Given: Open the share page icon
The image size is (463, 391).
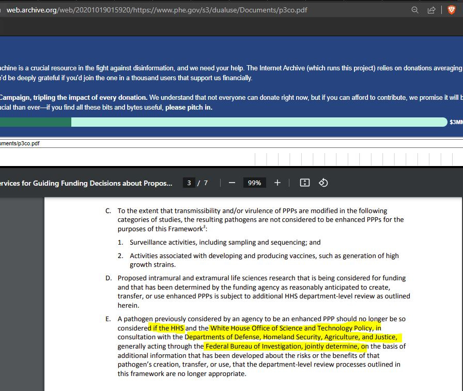Looking at the screenshot, I should point(431,10).
